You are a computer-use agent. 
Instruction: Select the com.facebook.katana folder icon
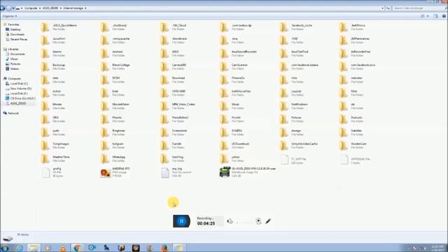coord(283,66)
